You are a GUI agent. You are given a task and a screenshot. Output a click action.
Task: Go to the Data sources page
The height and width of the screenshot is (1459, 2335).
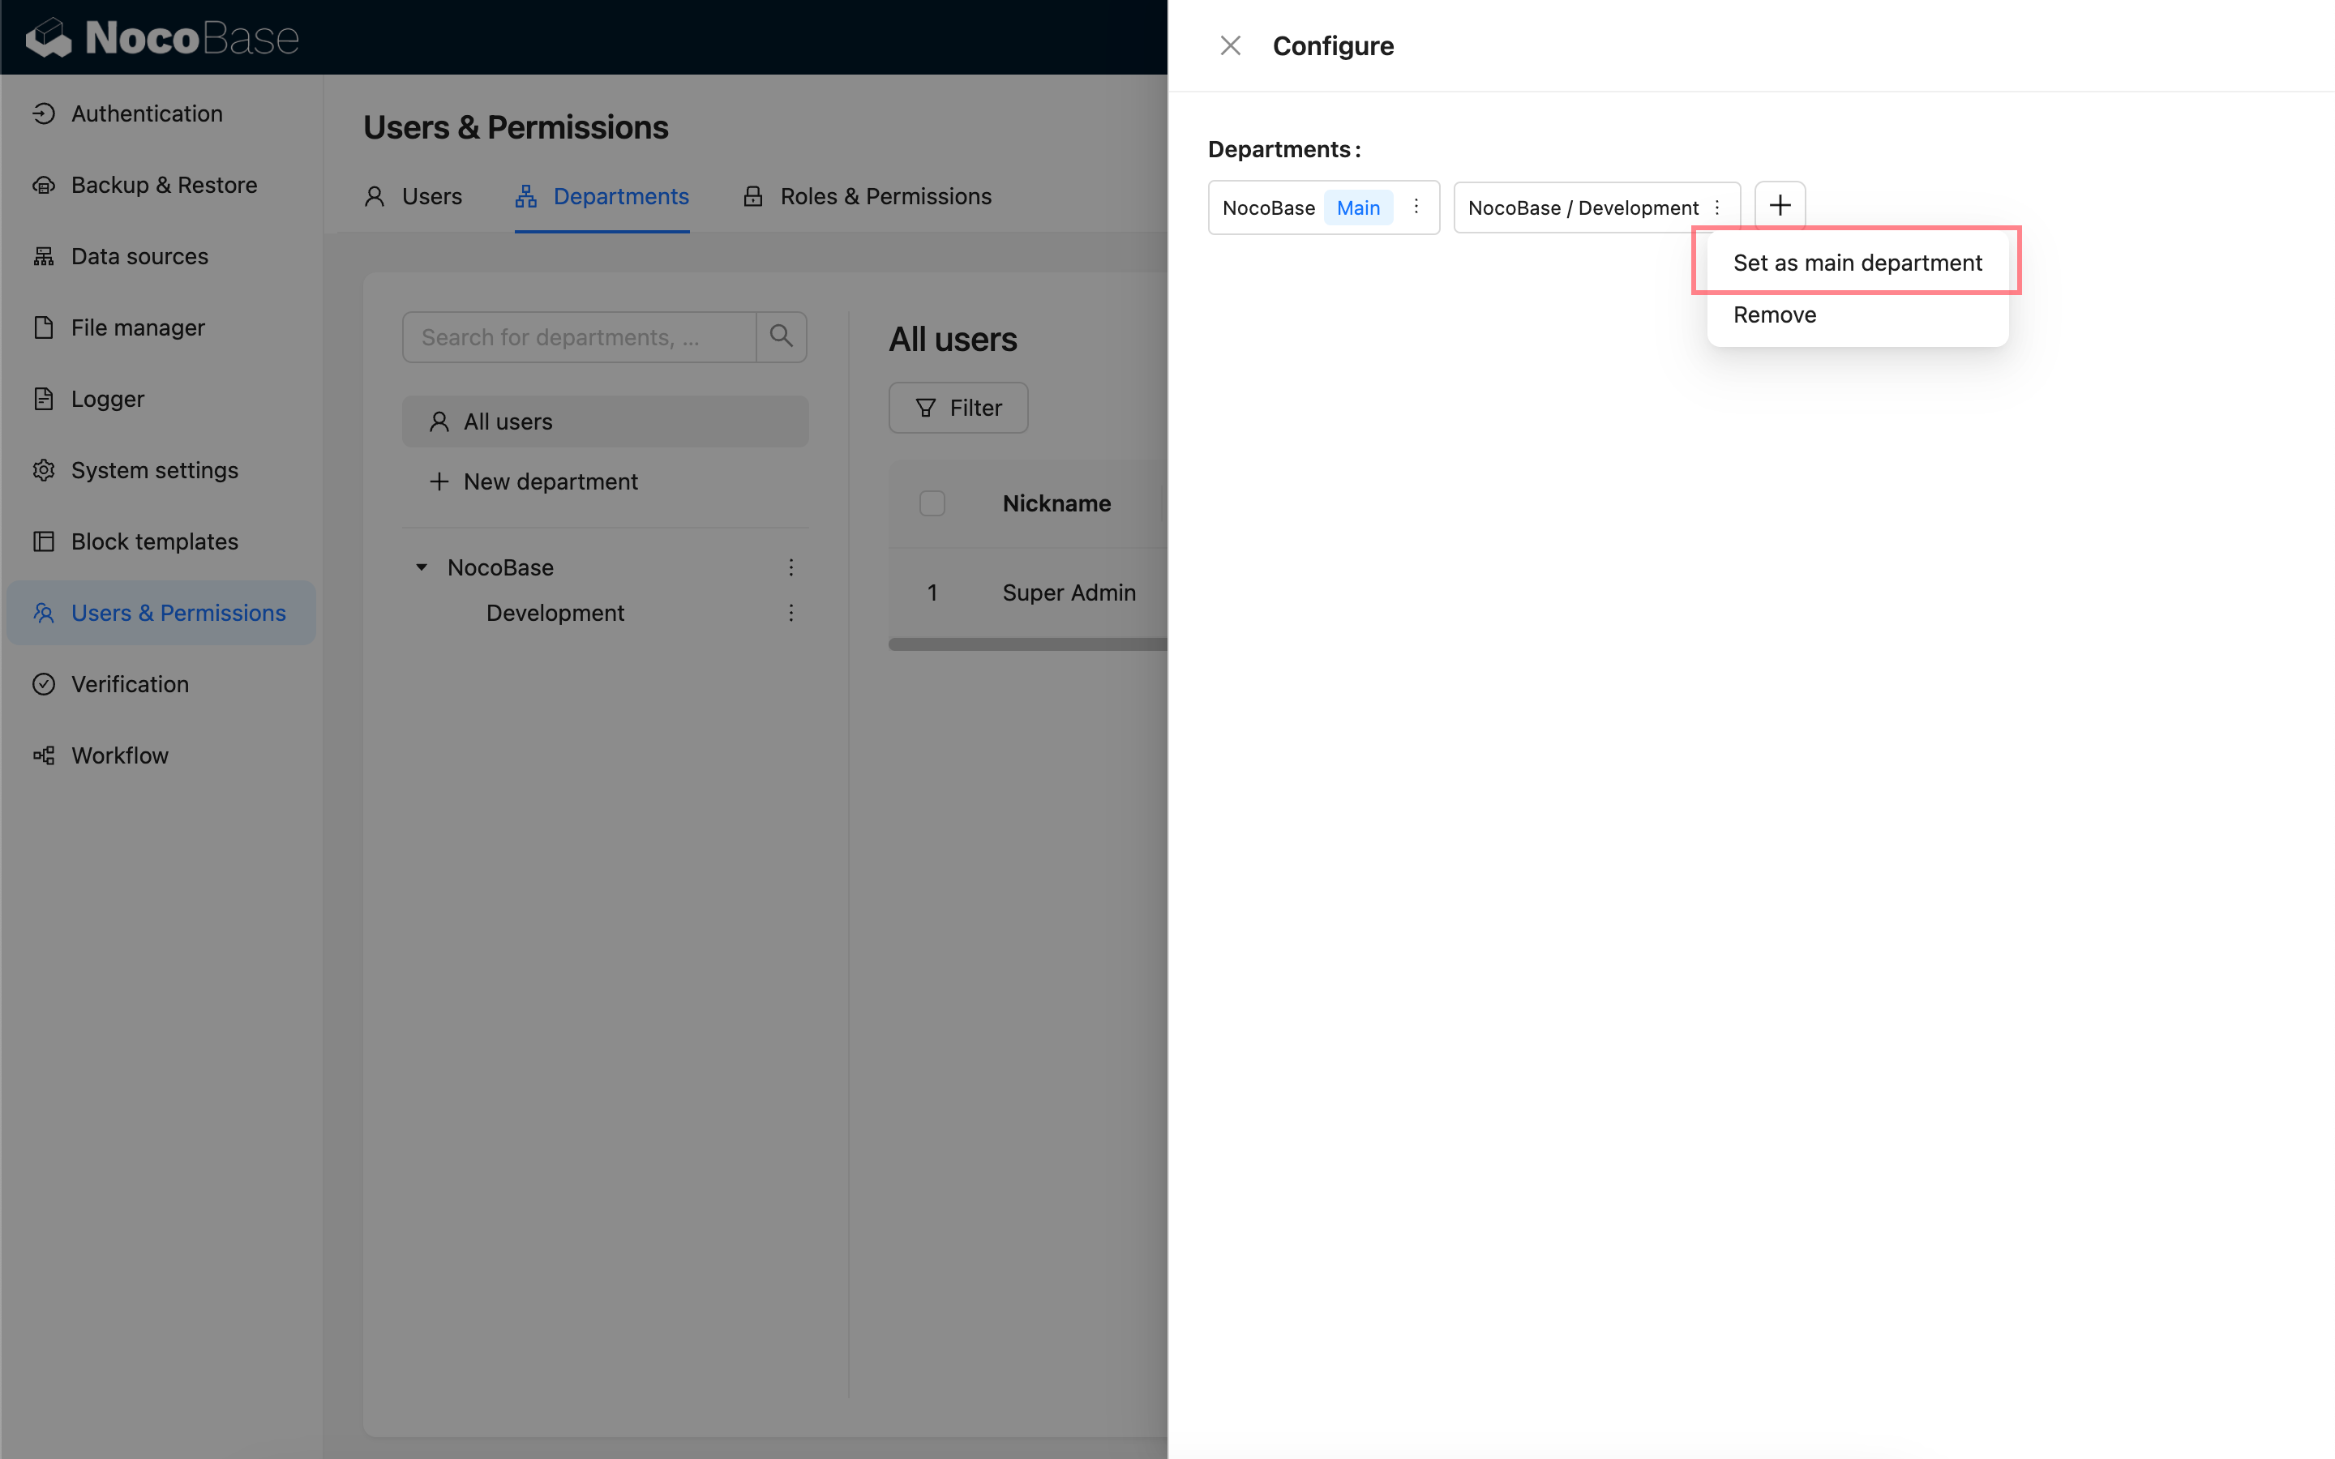tap(140, 255)
